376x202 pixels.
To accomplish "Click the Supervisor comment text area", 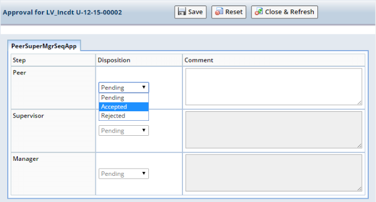I will pos(273,130).
